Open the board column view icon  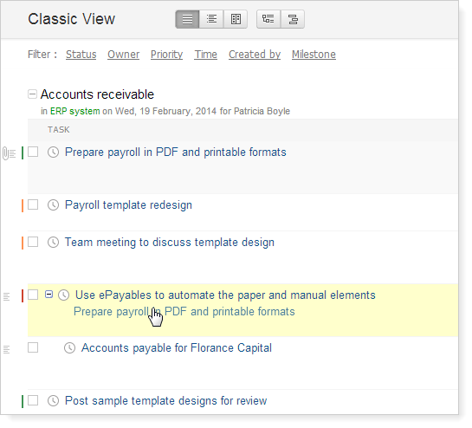pyautogui.click(x=236, y=19)
